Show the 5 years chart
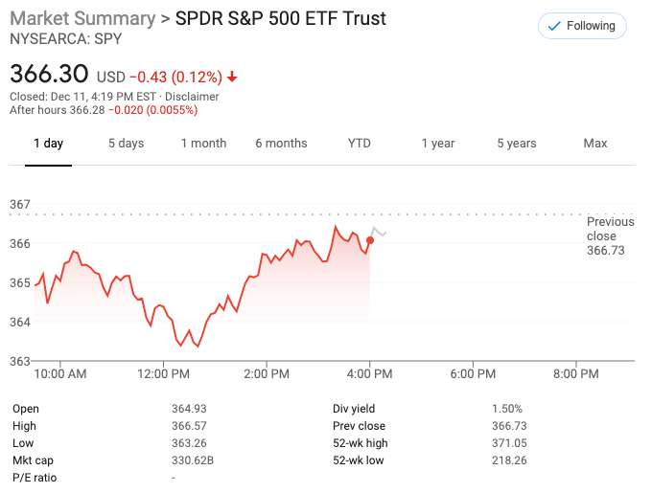 [x=517, y=144]
